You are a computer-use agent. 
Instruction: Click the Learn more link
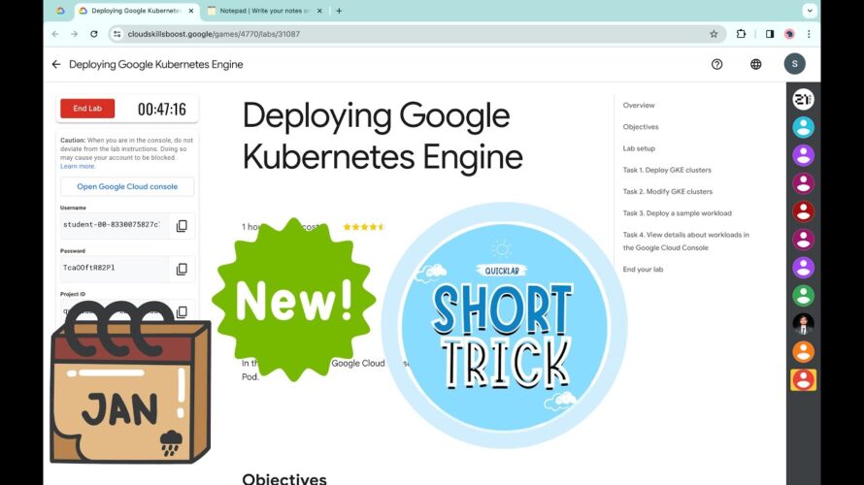pyautogui.click(x=78, y=166)
